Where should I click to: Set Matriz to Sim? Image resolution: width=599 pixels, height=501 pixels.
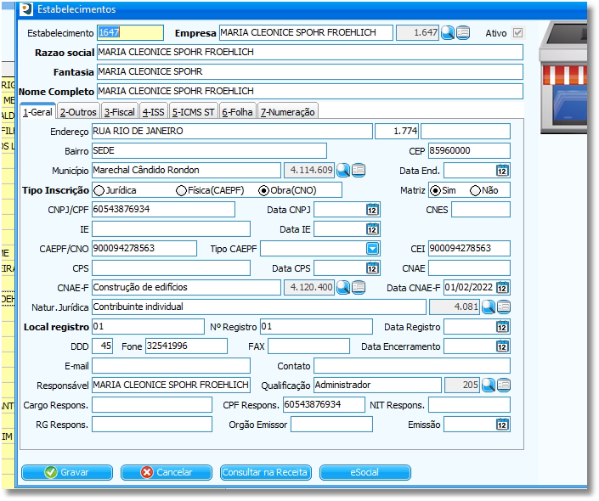(435, 190)
